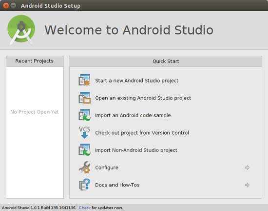Expand the Docs and How-Tos arrow
The width and height of the screenshot is (268, 211).
tap(247, 185)
